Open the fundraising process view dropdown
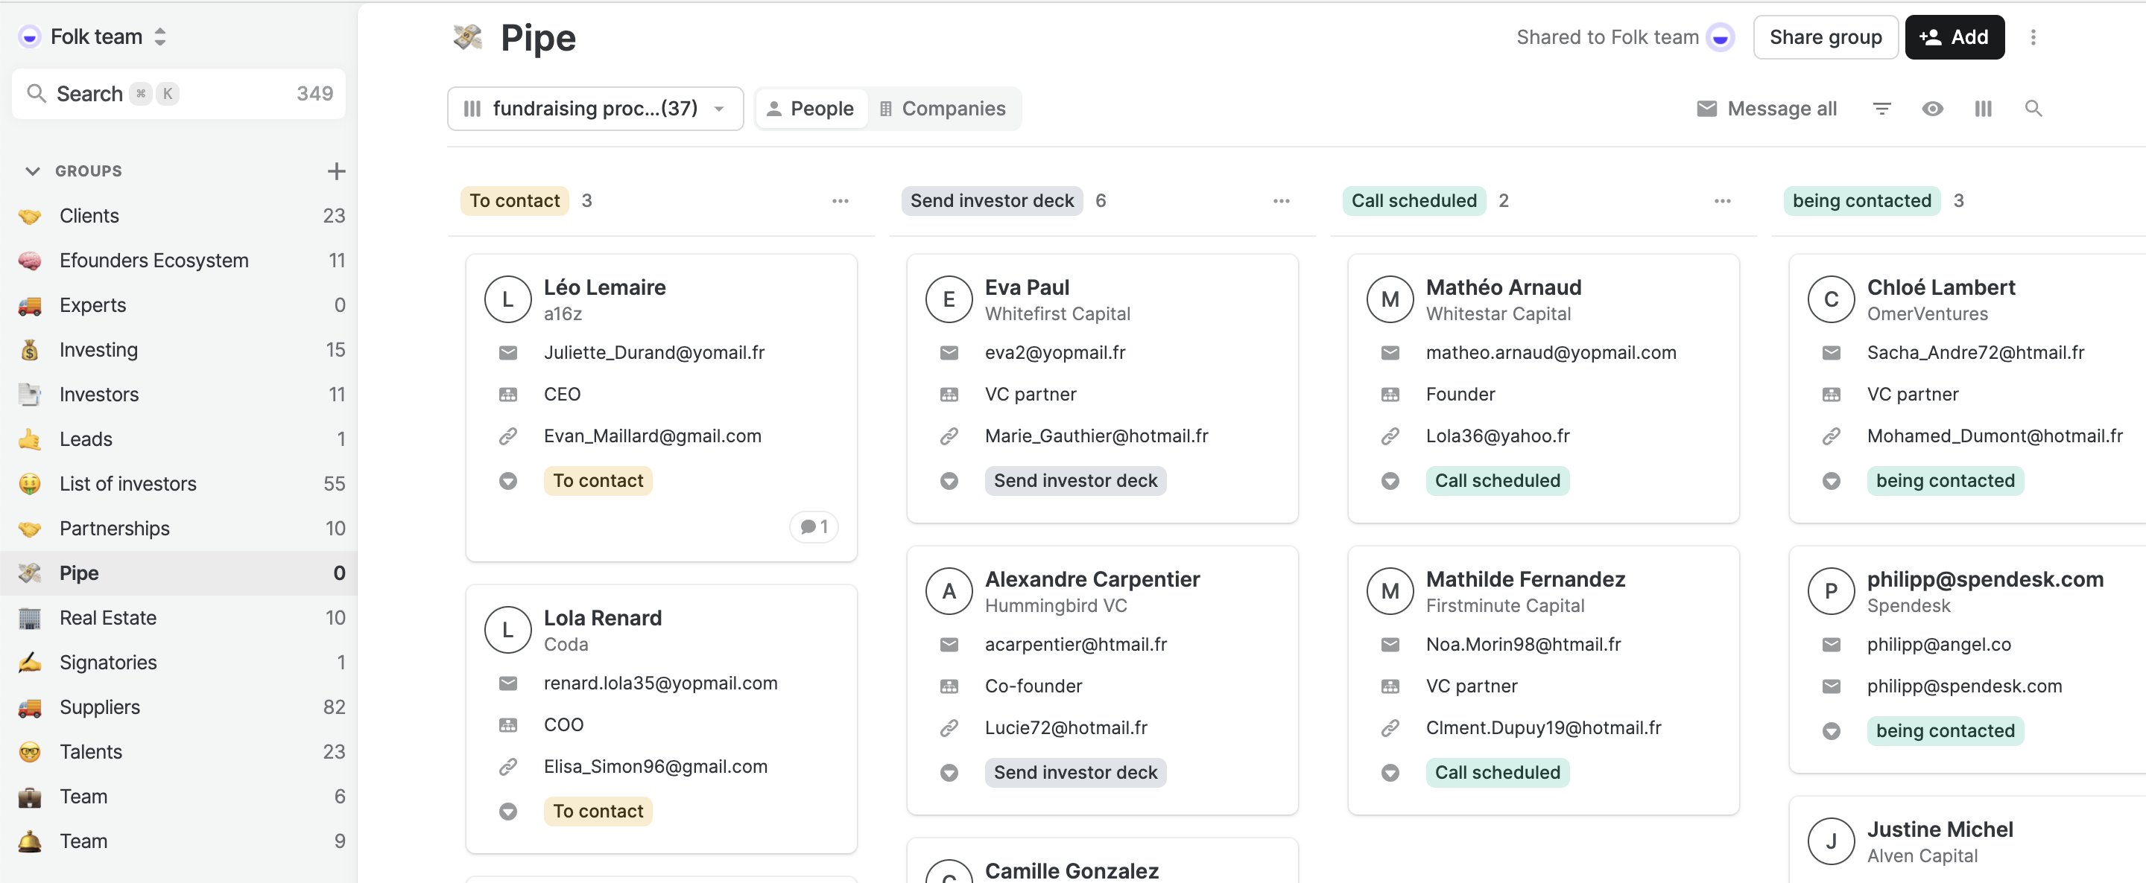 [594, 108]
